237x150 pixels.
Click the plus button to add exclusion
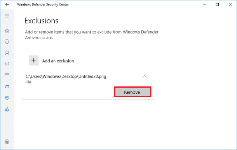33,60
